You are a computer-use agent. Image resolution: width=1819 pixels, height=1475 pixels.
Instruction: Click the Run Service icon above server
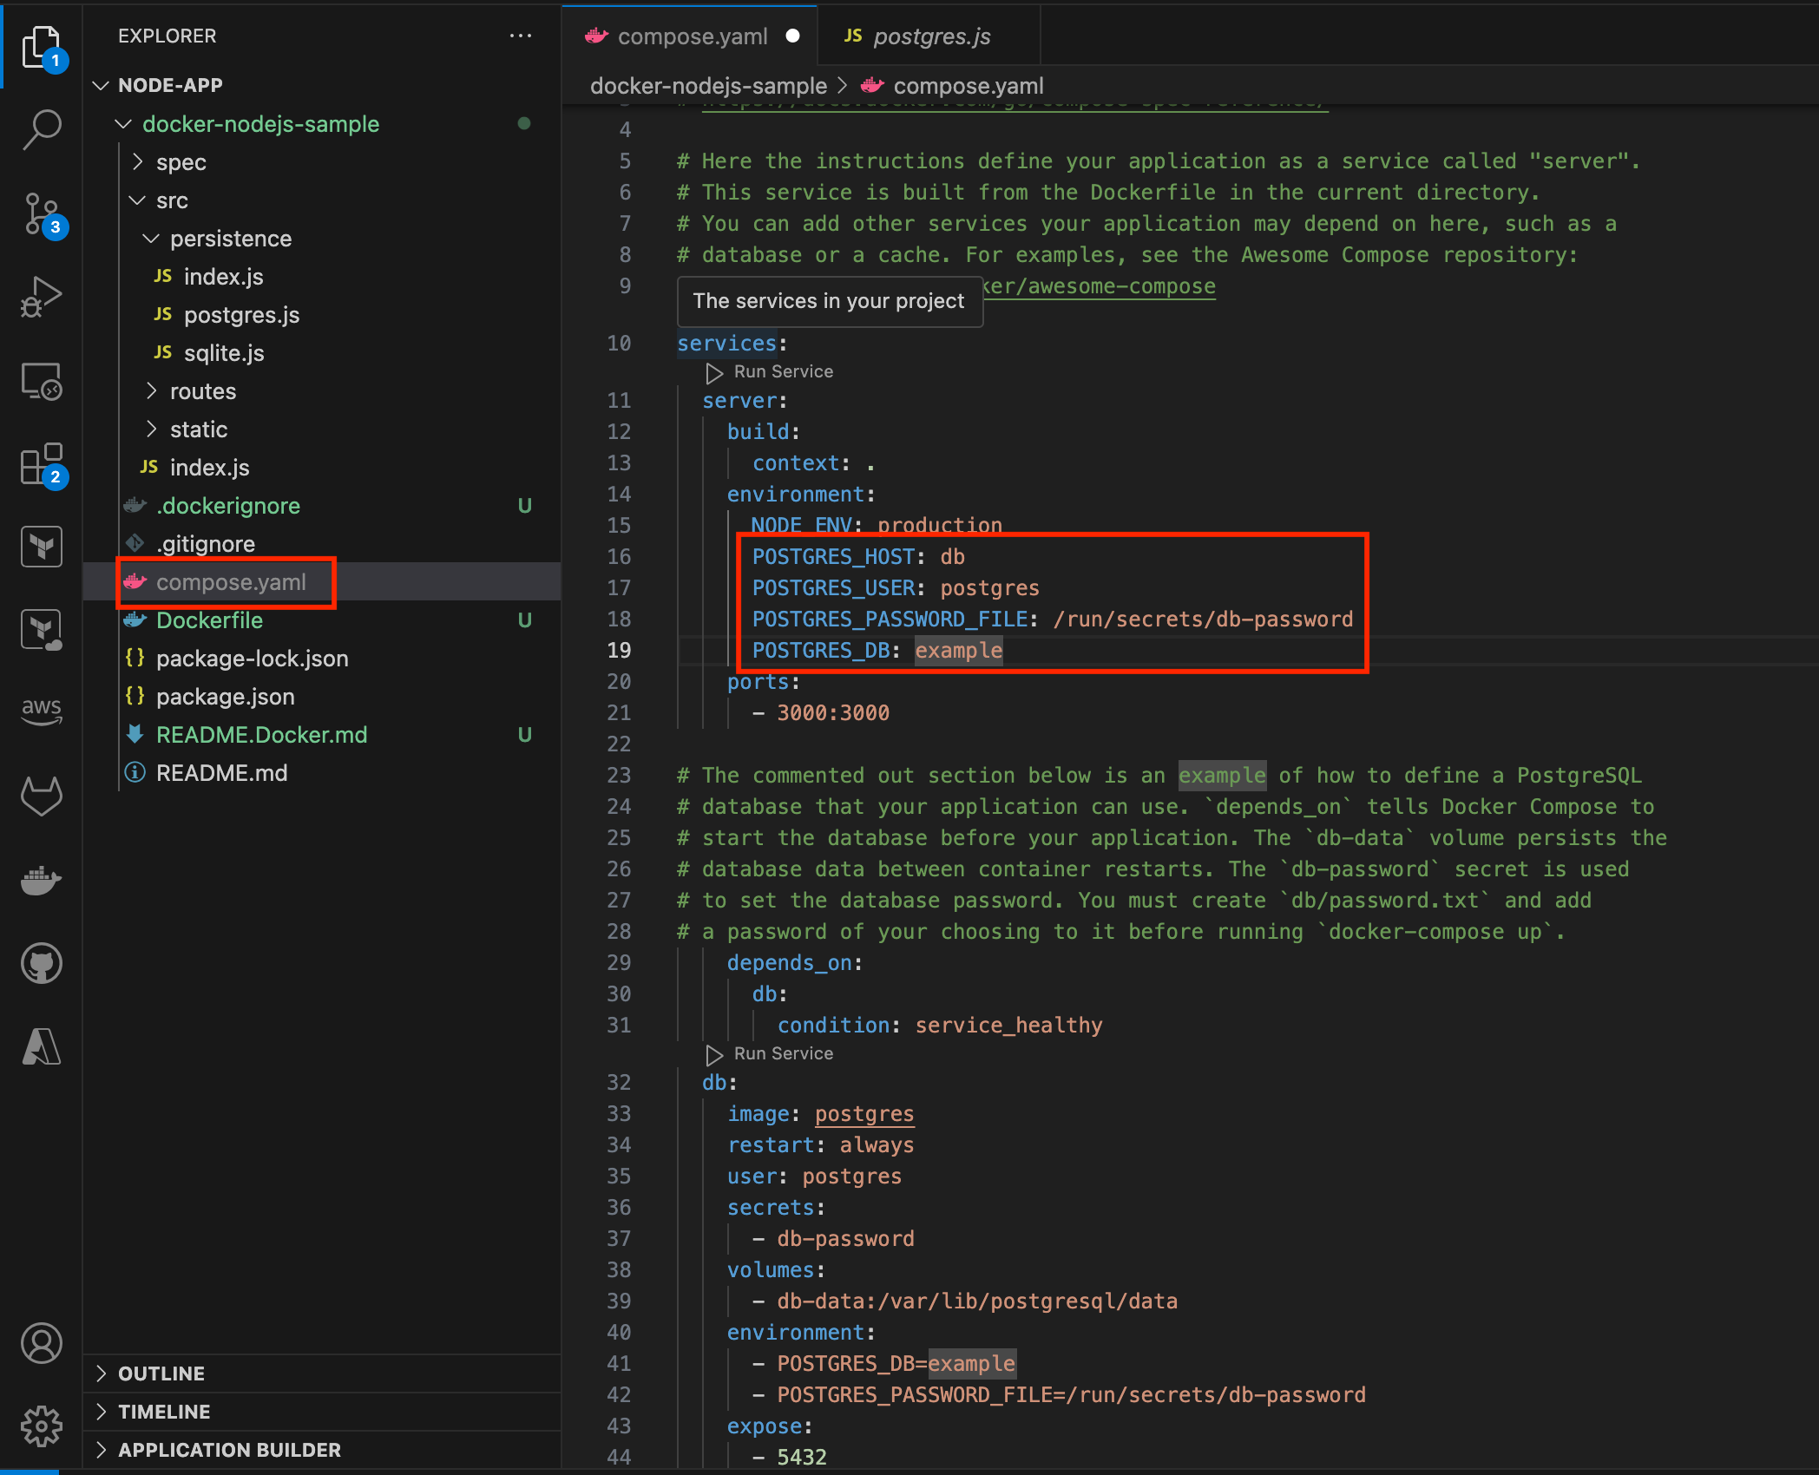point(714,373)
